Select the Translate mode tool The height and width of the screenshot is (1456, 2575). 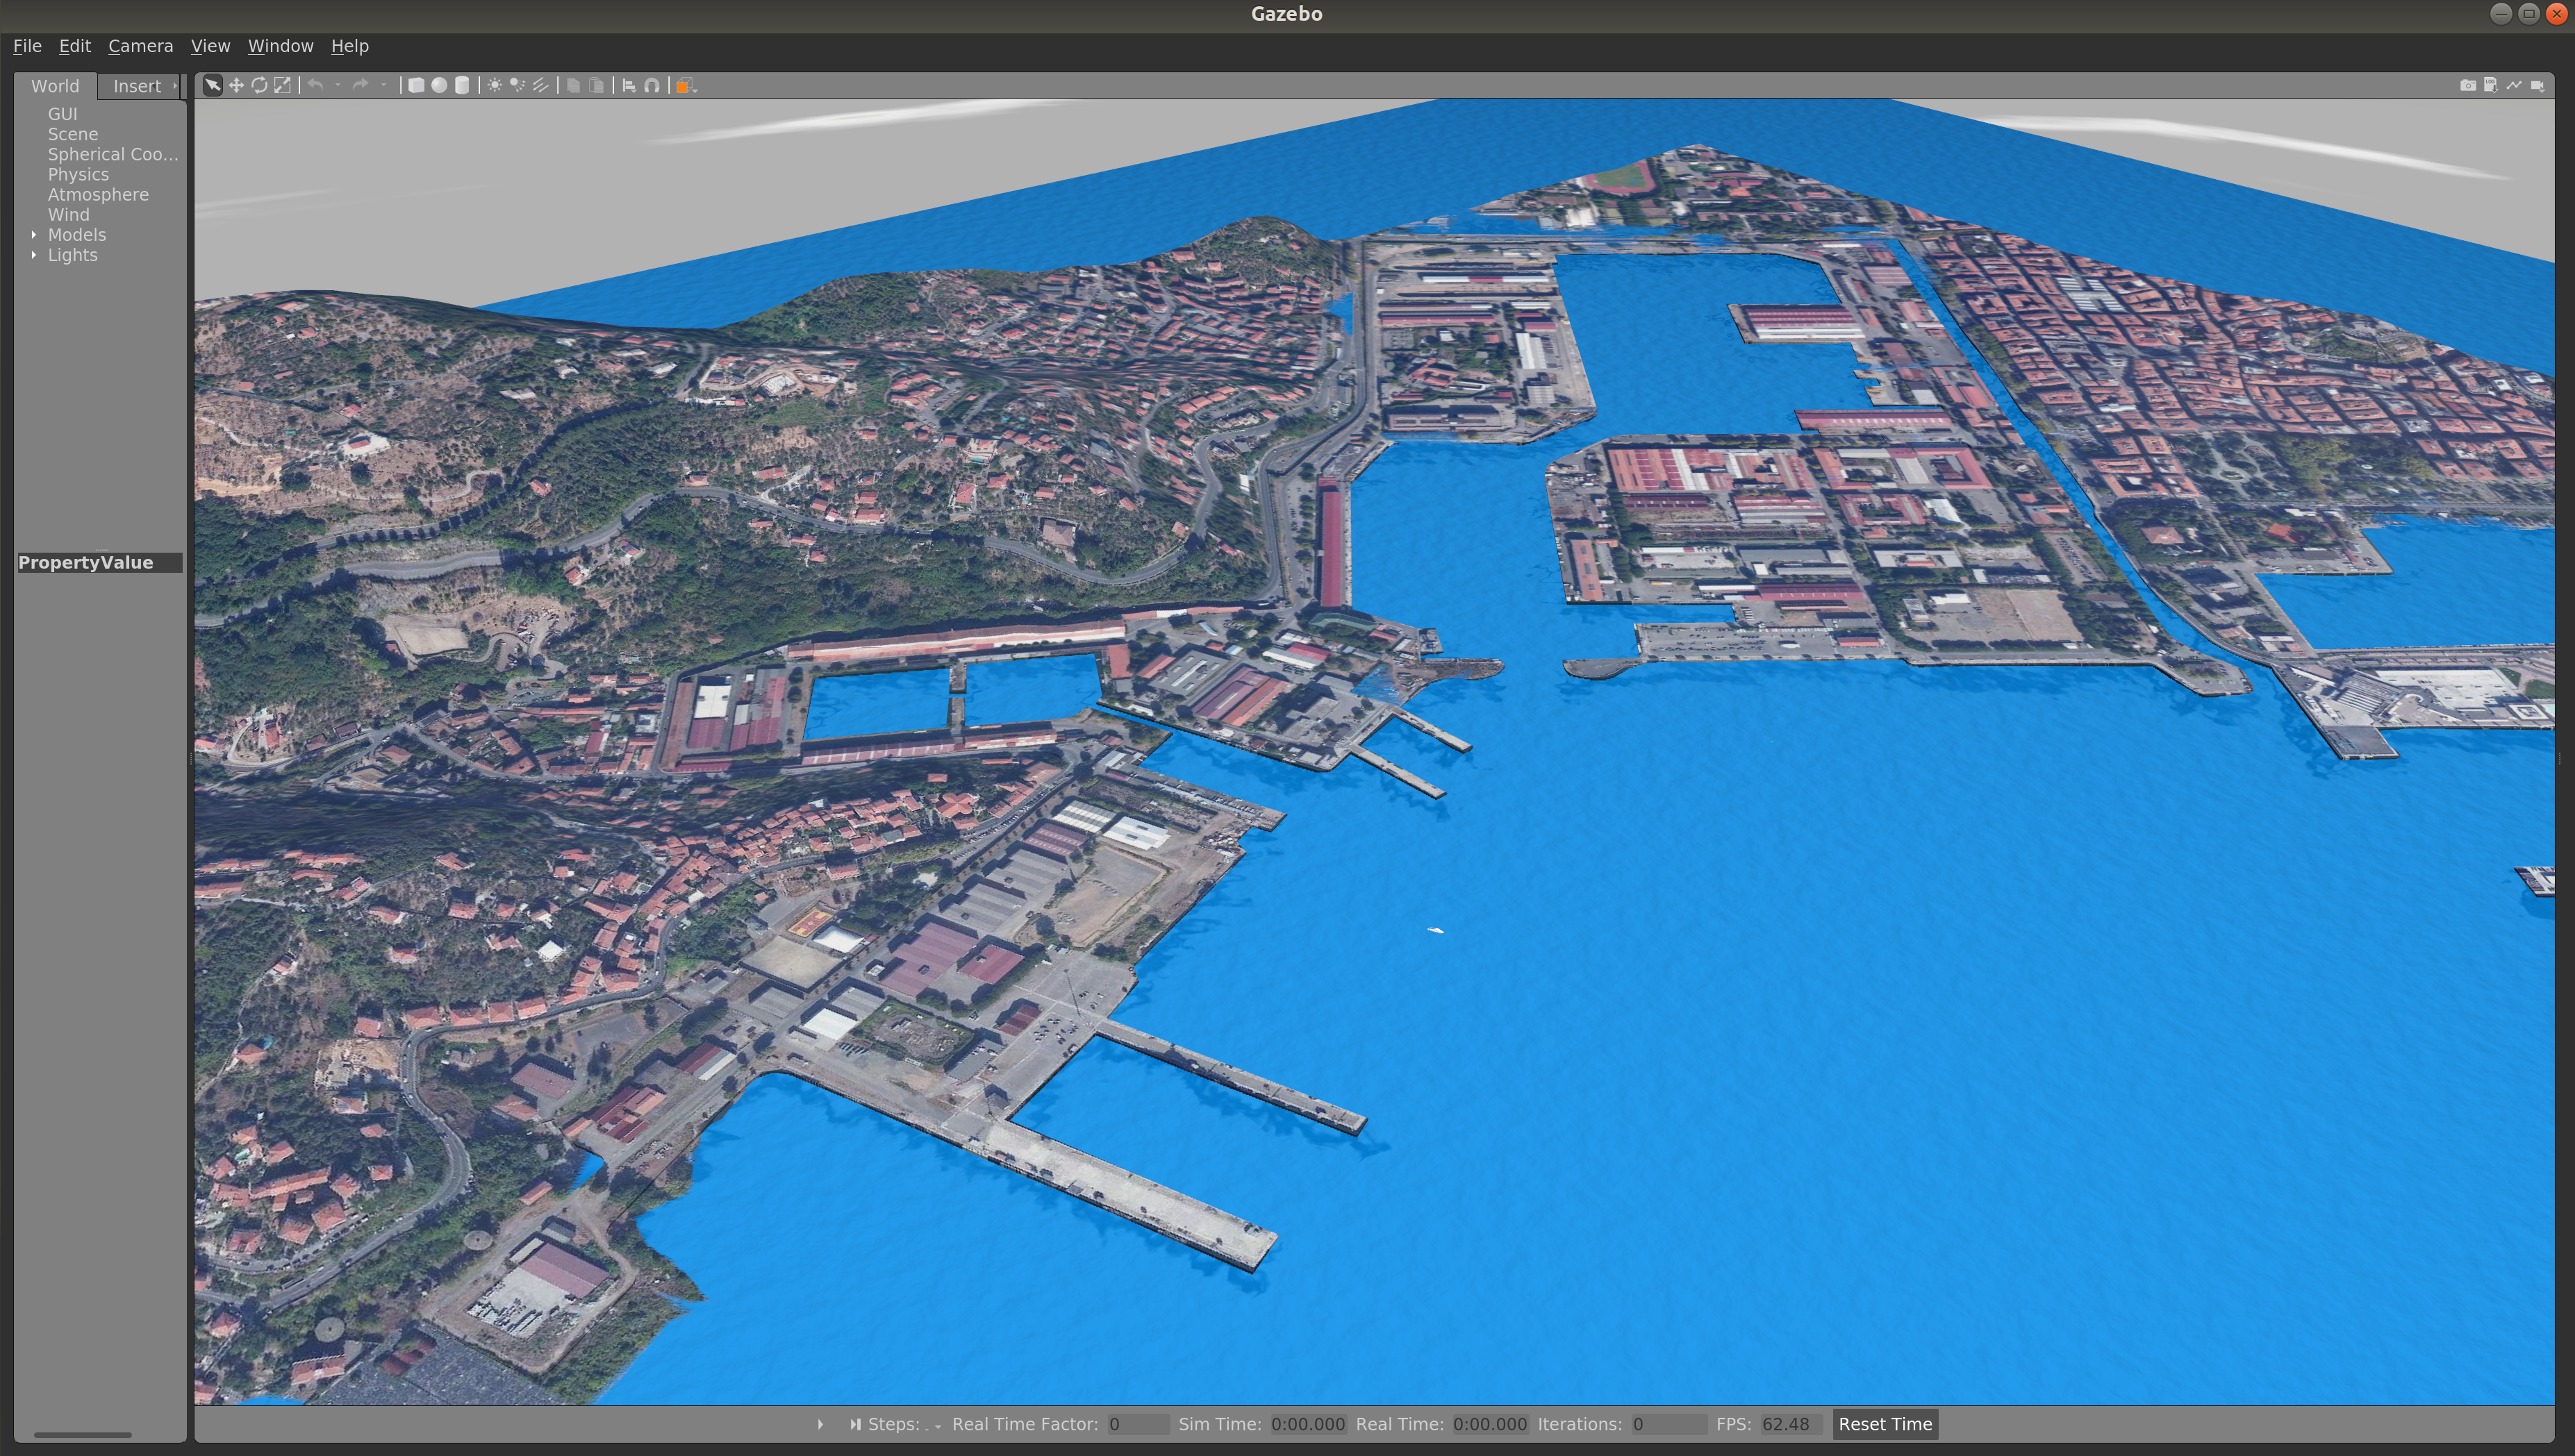[x=236, y=85]
